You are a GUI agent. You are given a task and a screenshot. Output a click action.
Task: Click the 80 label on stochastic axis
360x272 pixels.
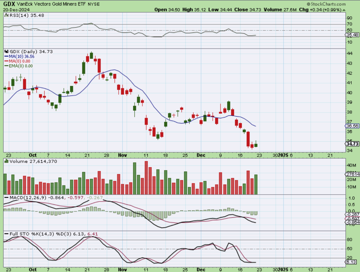[x=349, y=239]
